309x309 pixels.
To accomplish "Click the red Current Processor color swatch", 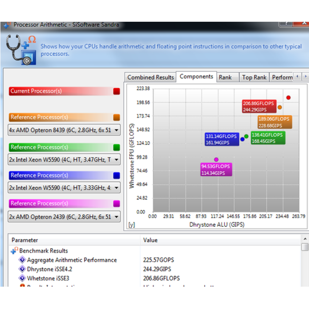I will pos(116,91).
